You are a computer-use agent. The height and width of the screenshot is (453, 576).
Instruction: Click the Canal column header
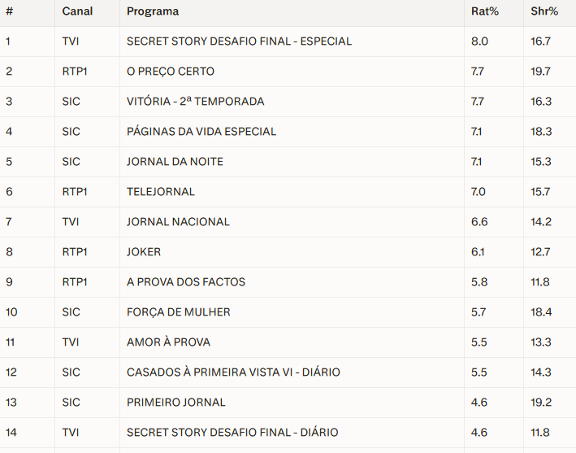click(x=77, y=11)
